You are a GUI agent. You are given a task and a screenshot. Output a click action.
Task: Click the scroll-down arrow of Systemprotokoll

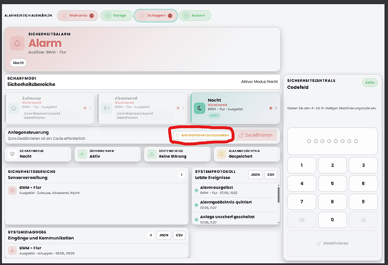(x=278, y=222)
